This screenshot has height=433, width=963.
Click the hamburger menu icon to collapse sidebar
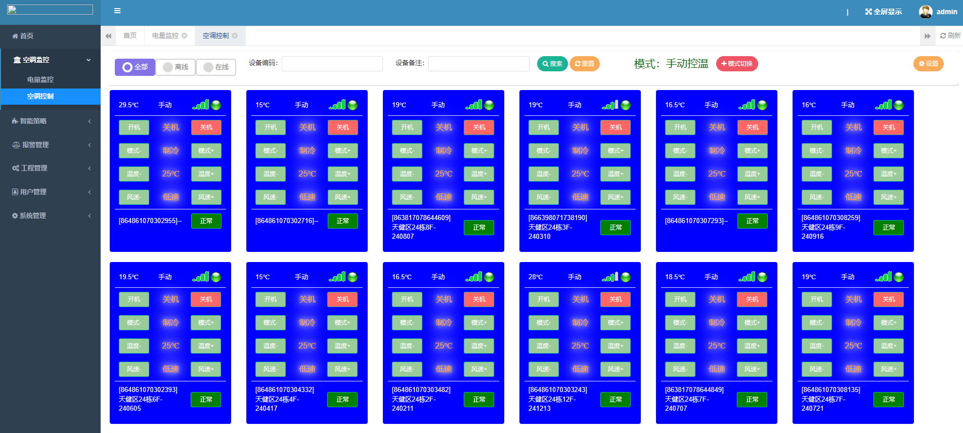click(117, 11)
